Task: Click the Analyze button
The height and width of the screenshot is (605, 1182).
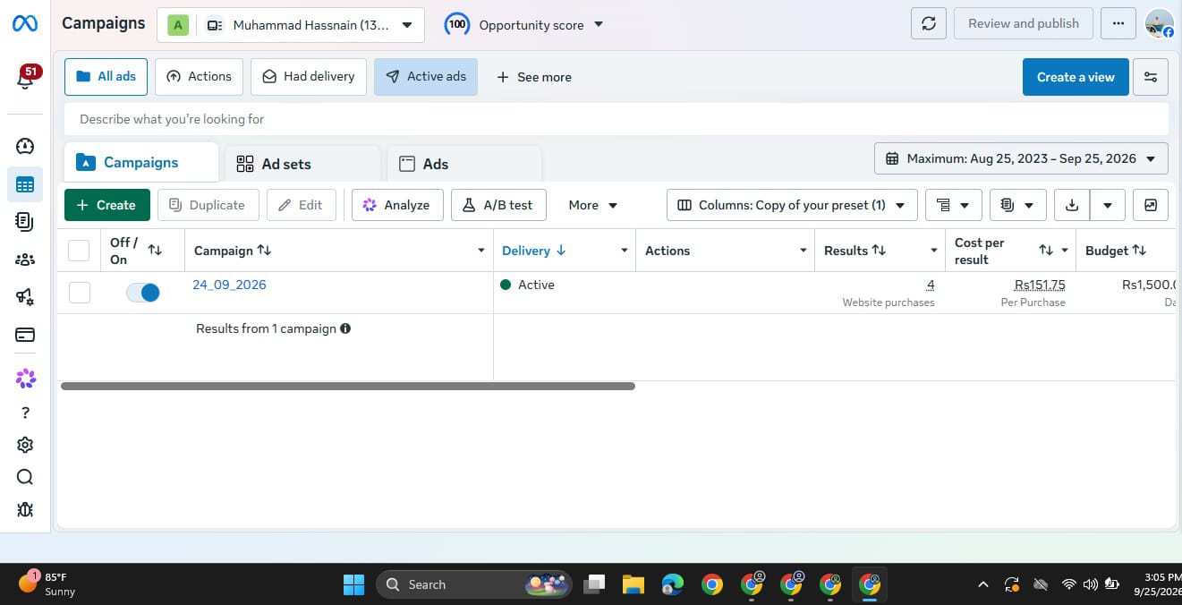Action: tap(396, 205)
